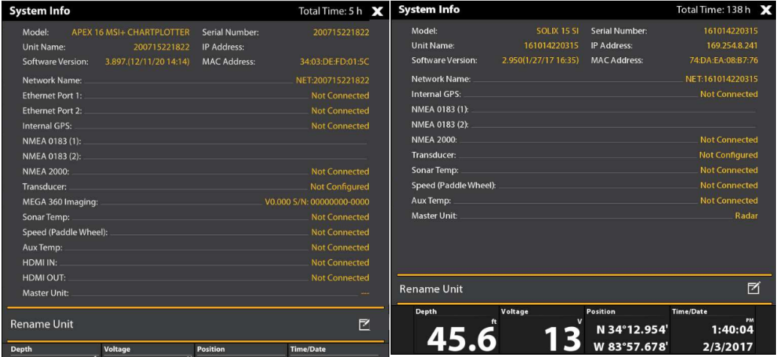Select Speed (Paddle Wheel) row in APEX panel
The height and width of the screenshot is (357, 779).
(x=196, y=232)
